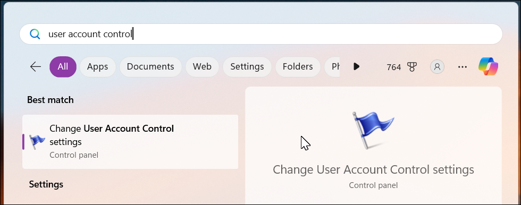This screenshot has height=205, width=521.
Task: Click the rewards medal icon
Action: [412, 67]
